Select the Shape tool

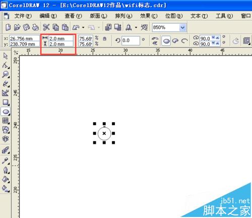coord(6,65)
